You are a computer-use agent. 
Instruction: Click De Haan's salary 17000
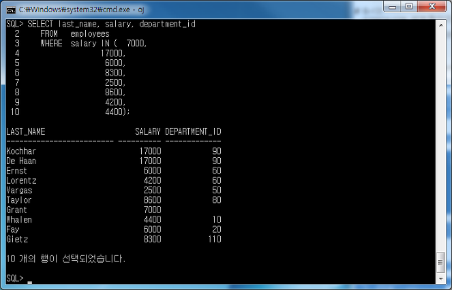point(150,161)
